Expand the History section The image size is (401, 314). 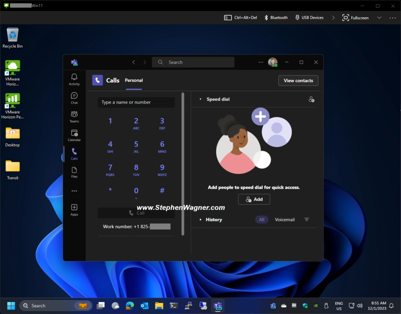[x=200, y=219]
